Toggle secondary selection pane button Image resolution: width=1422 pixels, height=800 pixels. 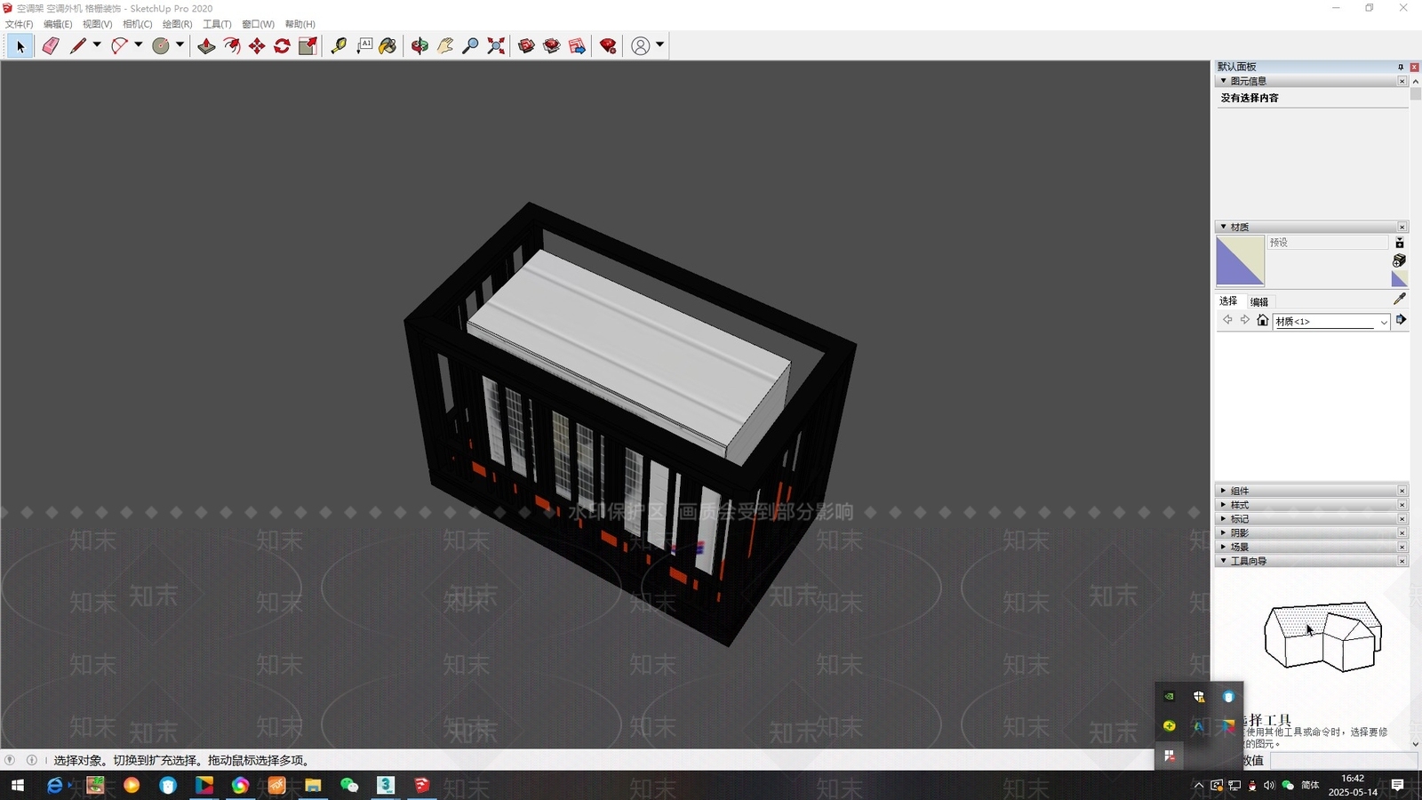coord(1400,243)
